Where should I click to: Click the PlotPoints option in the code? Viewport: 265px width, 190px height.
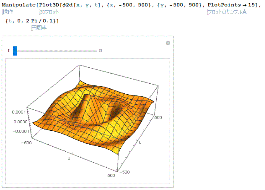tap(224, 5)
